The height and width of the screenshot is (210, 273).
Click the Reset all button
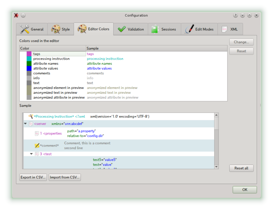point(241,168)
